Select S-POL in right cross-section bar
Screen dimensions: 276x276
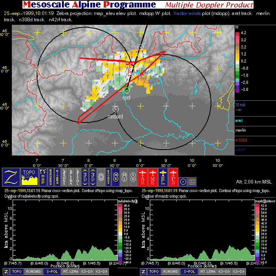(189, 272)
